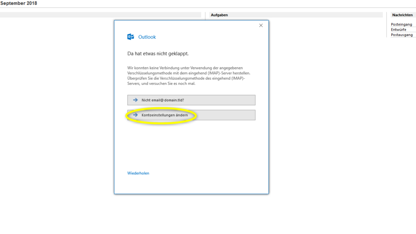The height and width of the screenshot is (234, 416).
Task: Click the Outlook logo icon in dialog
Action: click(131, 37)
